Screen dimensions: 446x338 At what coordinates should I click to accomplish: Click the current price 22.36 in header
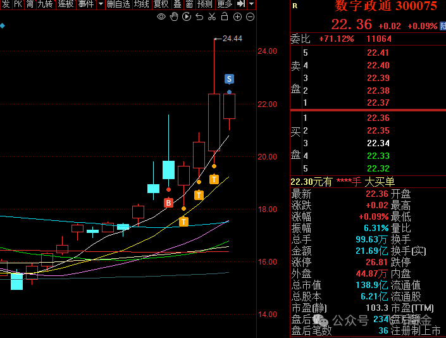click(352, 25)
